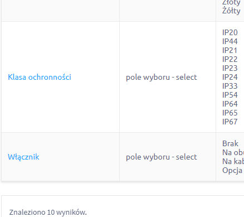Image resolution: width=244 pixels, height=217 pixels.
Task: Click the IP21 option value
Action: click(x=230, y=50)
